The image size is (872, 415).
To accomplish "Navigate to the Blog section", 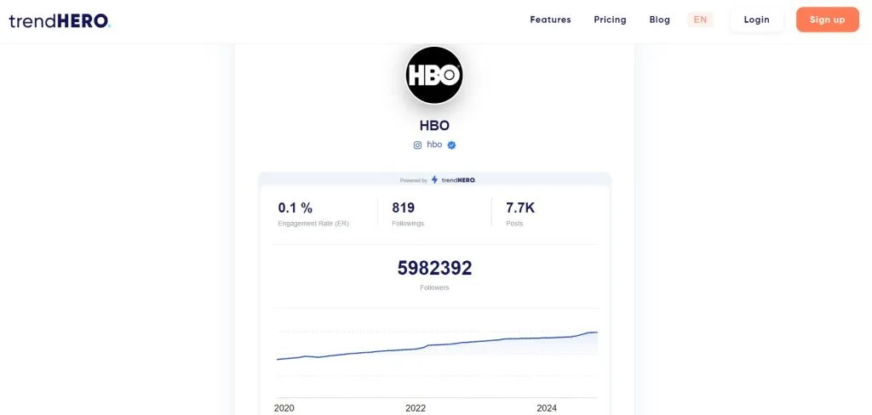I will [659, 20].
